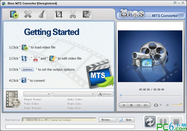Click the Browse destination button
This screenshot has height=131, width=187.
[107, 120]
